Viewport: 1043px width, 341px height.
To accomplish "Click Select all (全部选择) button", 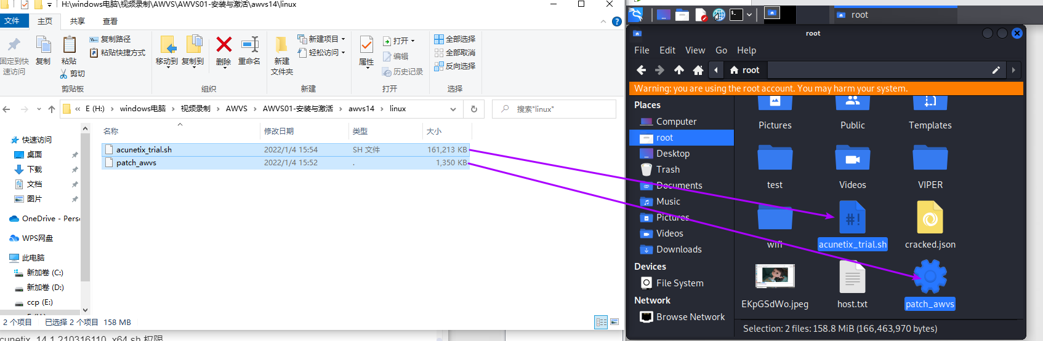I will pyautogui.click(x=455, y=39).
